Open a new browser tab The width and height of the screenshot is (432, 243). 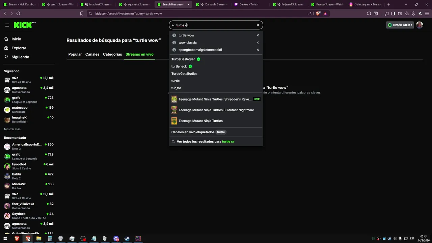388,4
